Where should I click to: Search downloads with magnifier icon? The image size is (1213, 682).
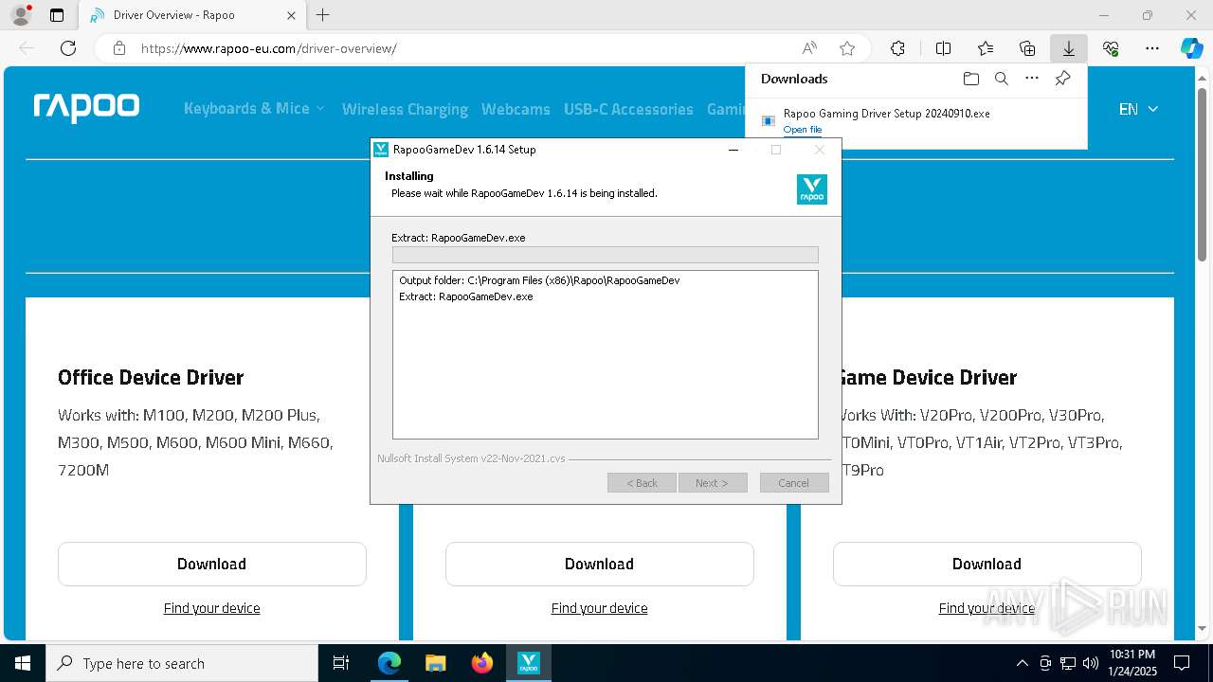click(1001, 79)
